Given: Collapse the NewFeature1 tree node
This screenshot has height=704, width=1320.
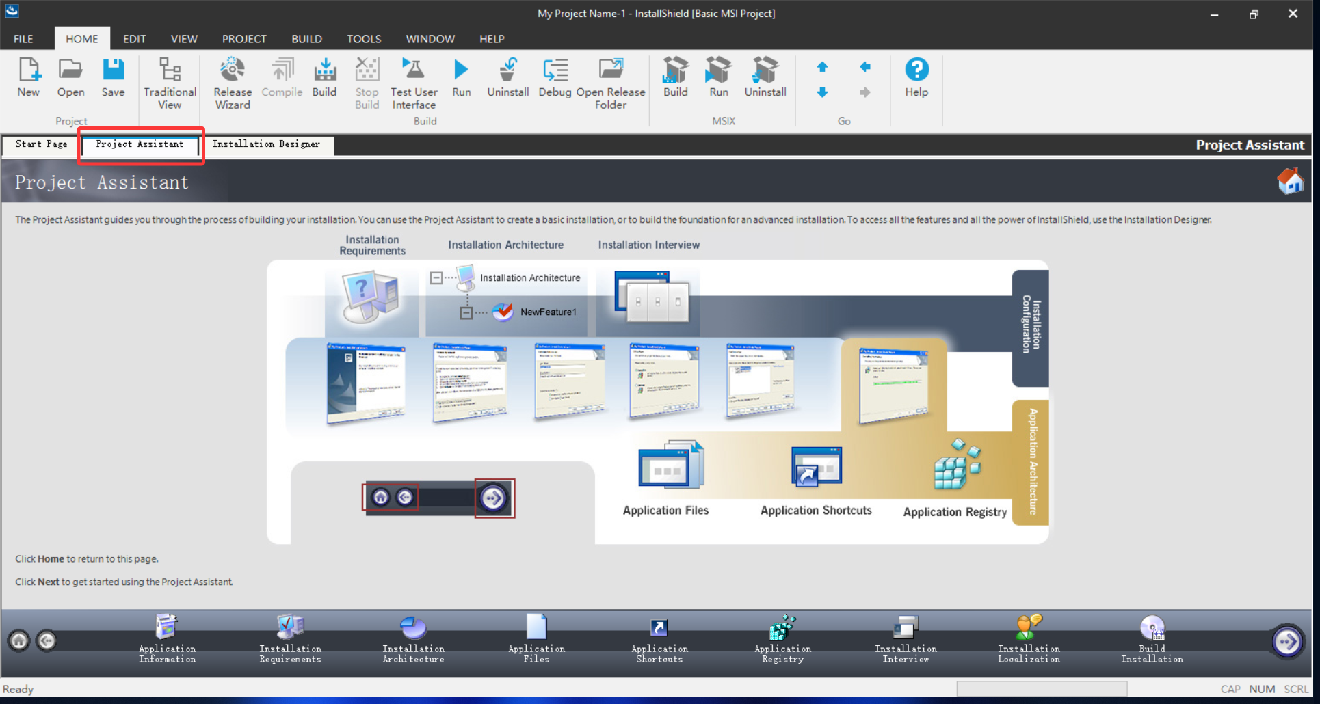Looking at the screenshot, I should coord(466,312).
